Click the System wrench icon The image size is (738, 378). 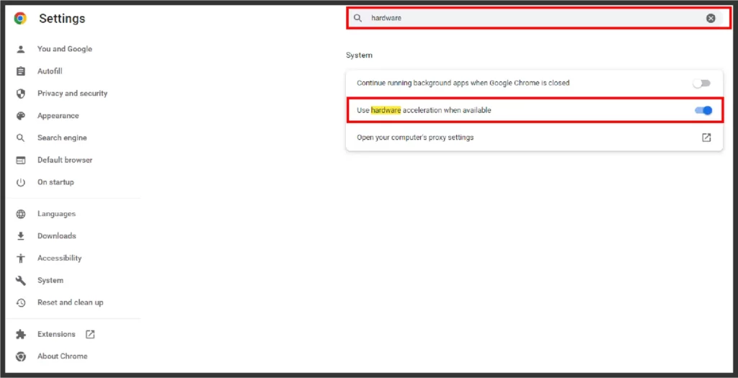coord(21,281)
